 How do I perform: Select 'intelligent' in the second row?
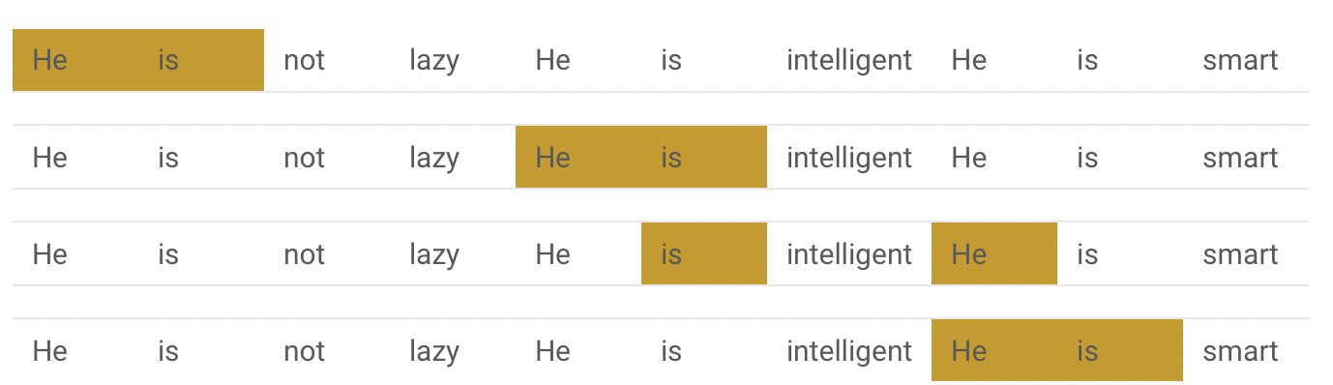tap(849, 157)
